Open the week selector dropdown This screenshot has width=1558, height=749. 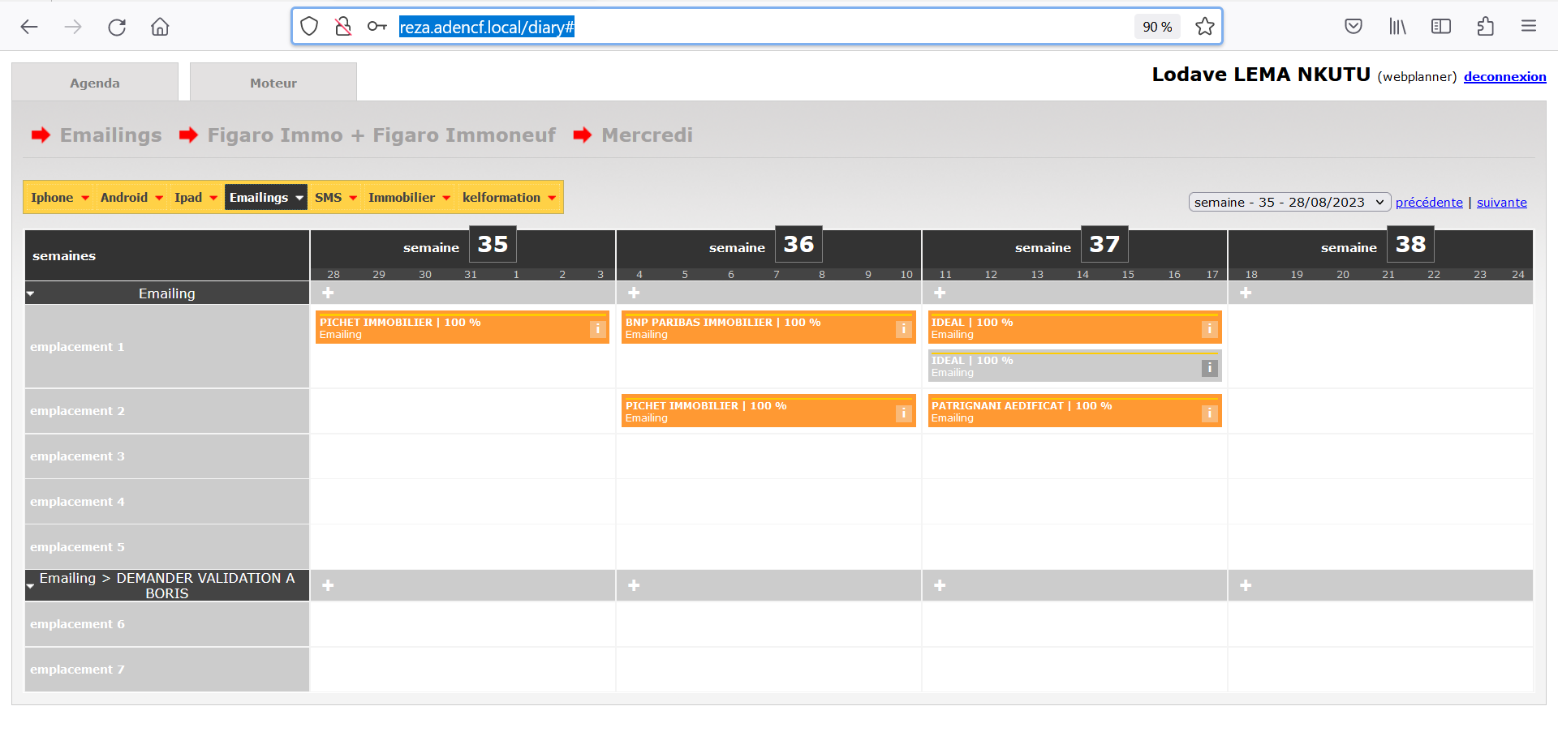1289,203
